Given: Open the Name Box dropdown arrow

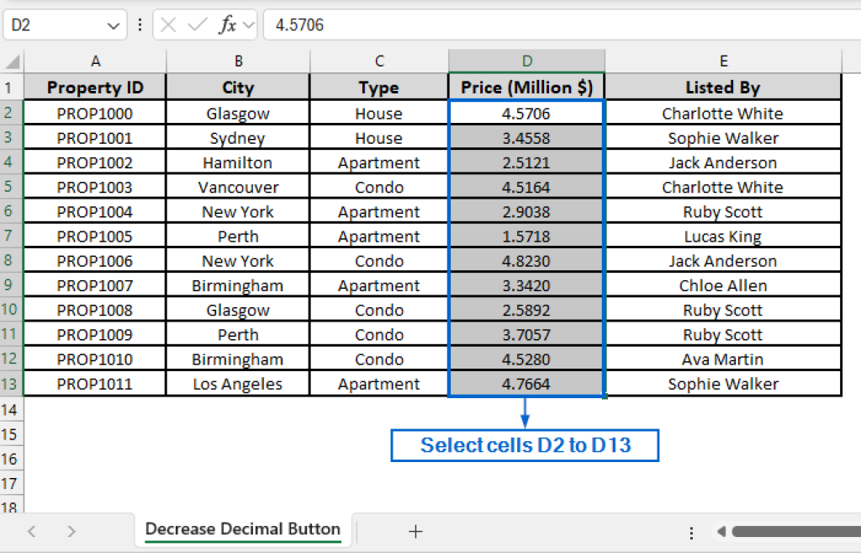Looking at the screenshot, I should pyautogui.click(x=114, y=25).
